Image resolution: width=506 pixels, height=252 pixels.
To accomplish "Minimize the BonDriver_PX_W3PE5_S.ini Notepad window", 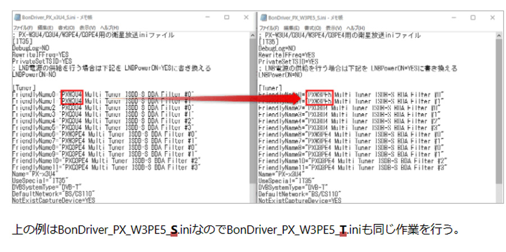I will click(x=453, y=18).
